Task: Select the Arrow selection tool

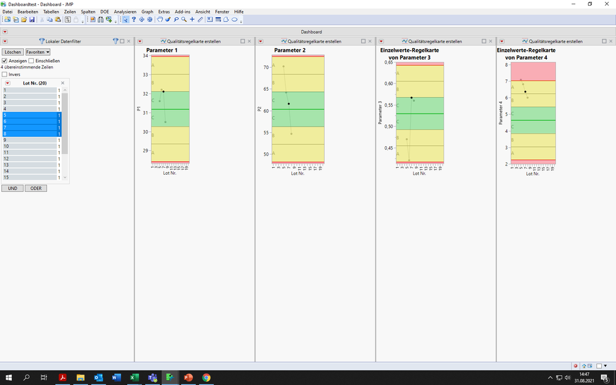Action: (x=125, y=20)
